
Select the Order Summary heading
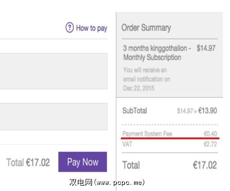(146, 28)
